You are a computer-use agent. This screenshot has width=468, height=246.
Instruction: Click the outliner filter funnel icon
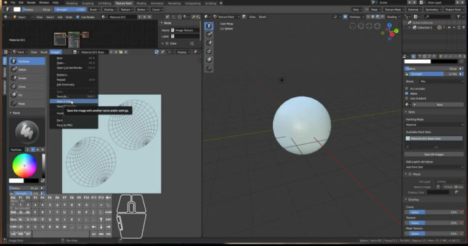(459, 17)
